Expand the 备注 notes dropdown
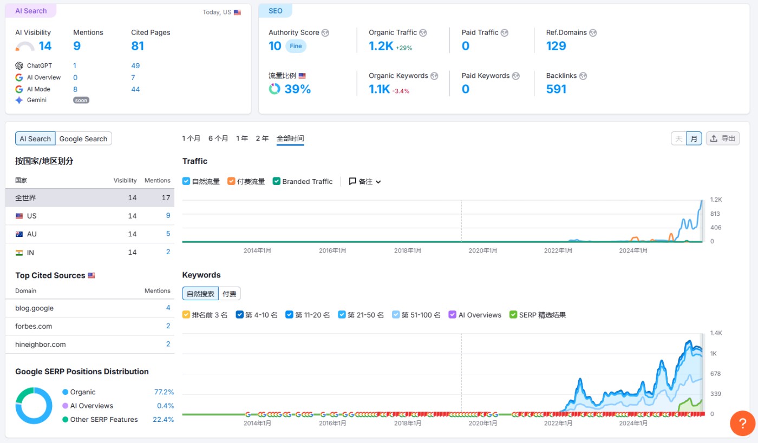Image resolution: width=758 pixels, height=443 pixels. [x=365, y=182]
